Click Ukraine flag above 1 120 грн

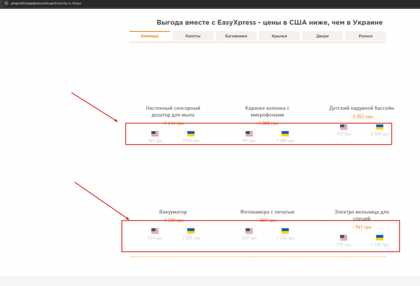tap(380, 237)
